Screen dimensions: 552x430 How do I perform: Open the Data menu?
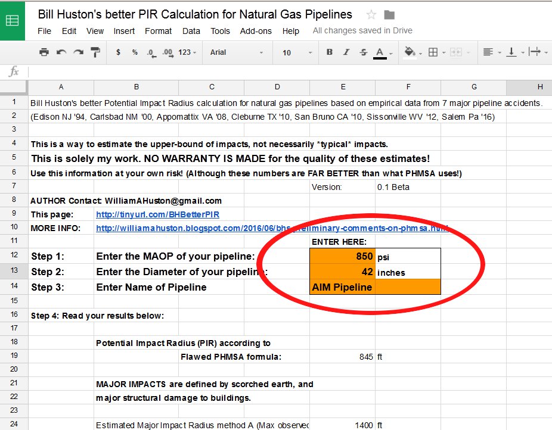[191, 31]
